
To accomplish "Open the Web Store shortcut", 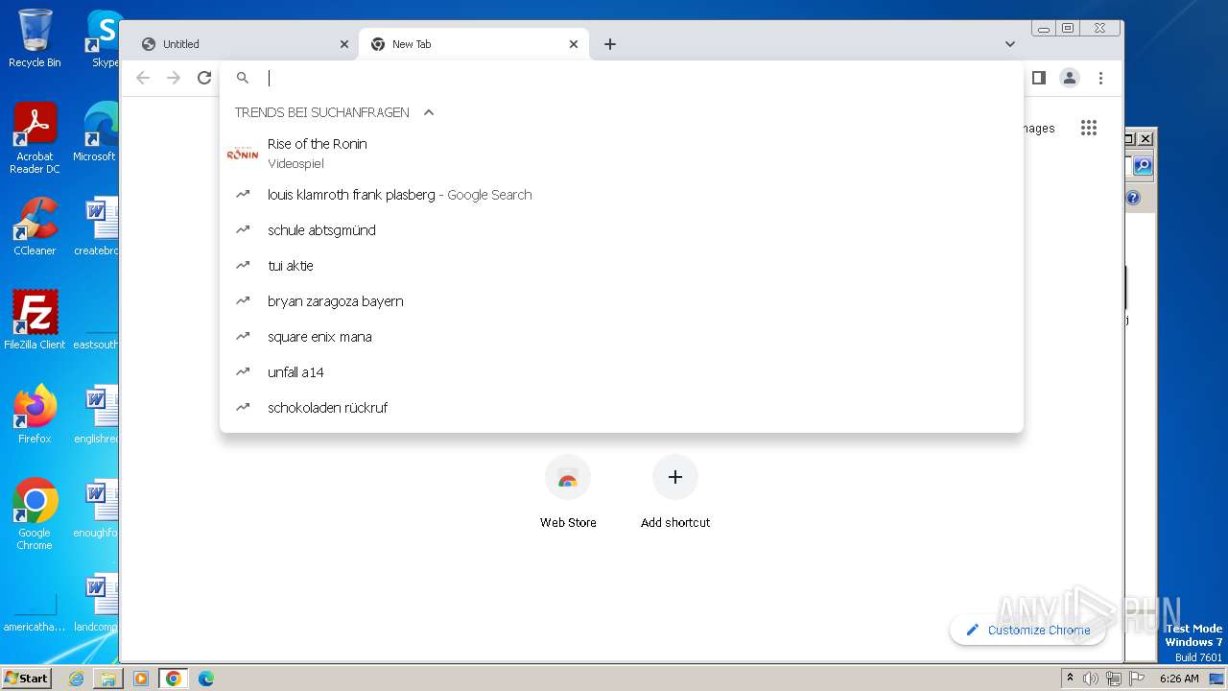I will [568, 491].
